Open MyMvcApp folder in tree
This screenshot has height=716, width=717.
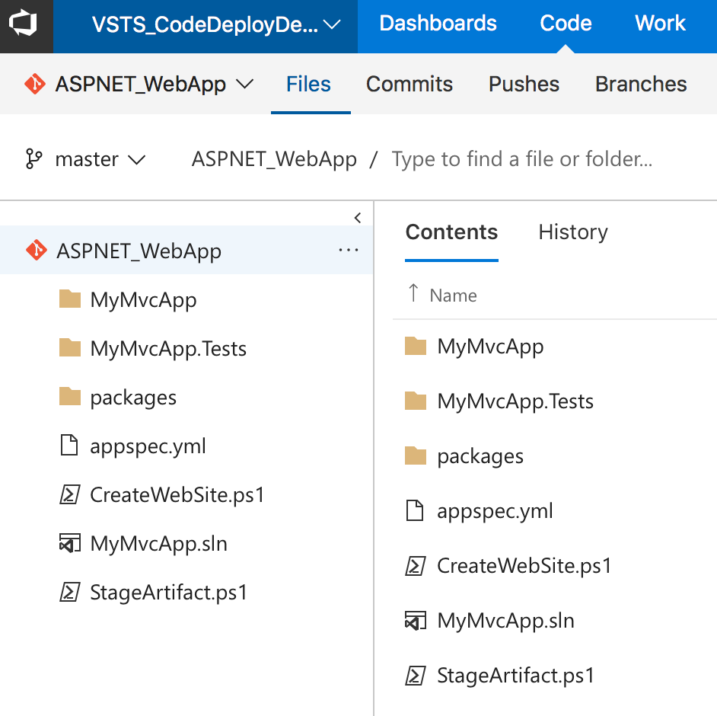[x=143, y=300]
